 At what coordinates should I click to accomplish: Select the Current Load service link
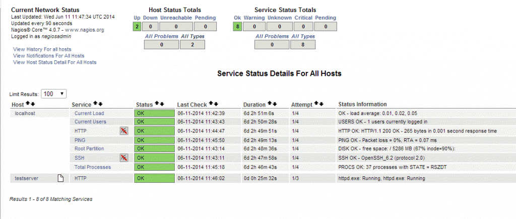(x=89, y=113)
